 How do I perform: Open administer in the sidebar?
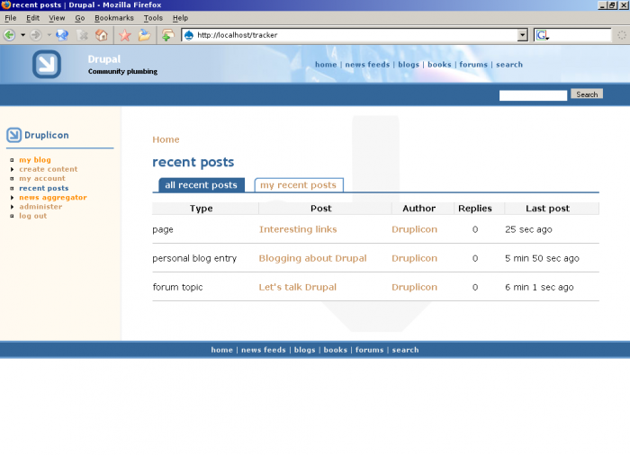click(x=40, y=207)
